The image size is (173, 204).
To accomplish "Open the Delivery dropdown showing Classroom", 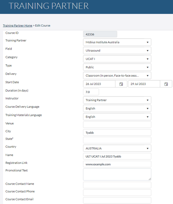I will coord(117,76).
